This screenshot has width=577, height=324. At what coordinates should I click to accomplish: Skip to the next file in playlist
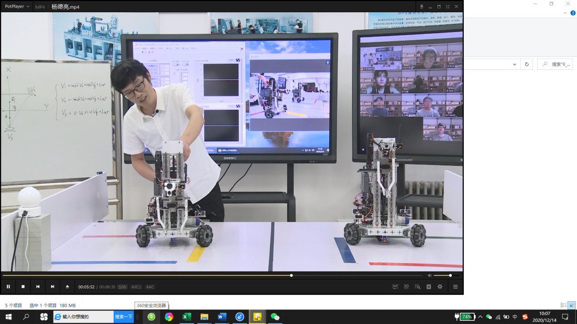[52, 287]
